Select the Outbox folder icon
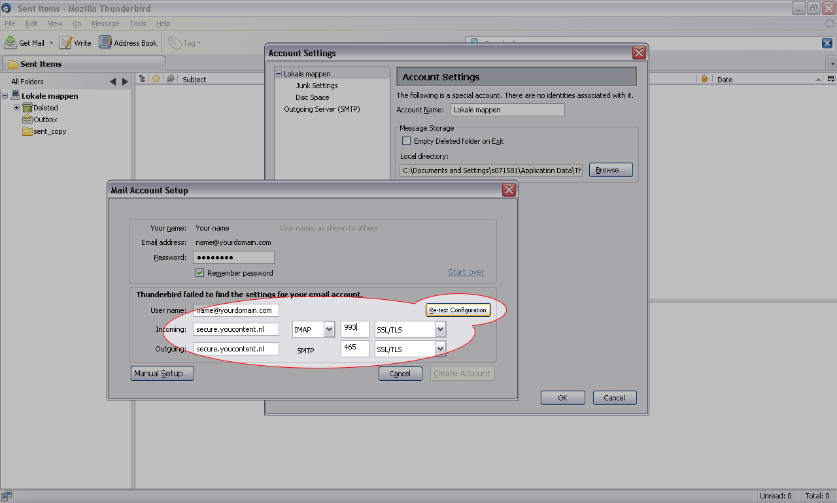The height and width of the screenshot is (503, 837). [x=27, y=120]
